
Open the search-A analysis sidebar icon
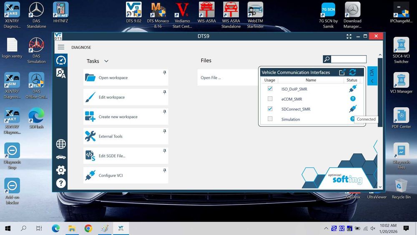pyautogui.click(x=61, y=73)
